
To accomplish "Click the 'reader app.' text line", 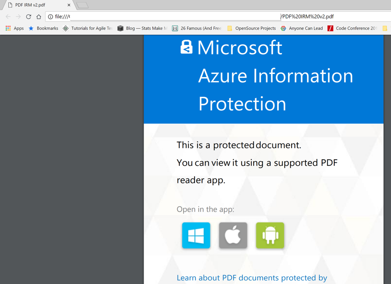I will click(201, 180).
